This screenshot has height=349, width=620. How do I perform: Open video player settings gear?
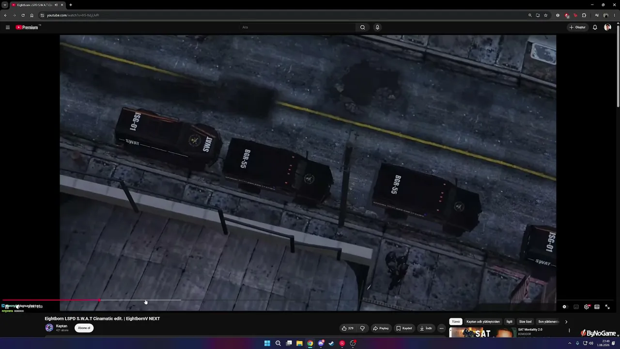(x=587, y=307)
